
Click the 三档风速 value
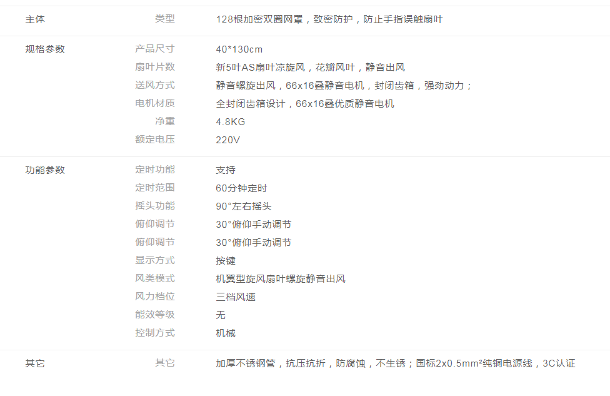[236, 297]
